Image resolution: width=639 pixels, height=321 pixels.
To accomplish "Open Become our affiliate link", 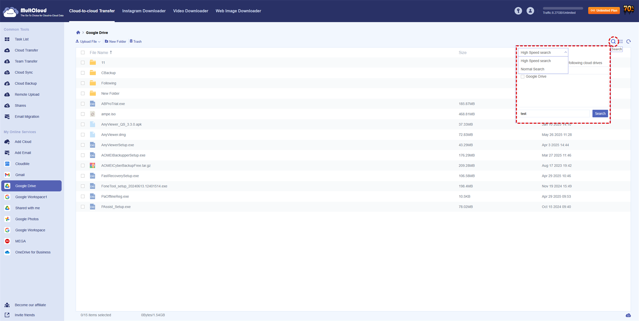I will coord(30,305).
